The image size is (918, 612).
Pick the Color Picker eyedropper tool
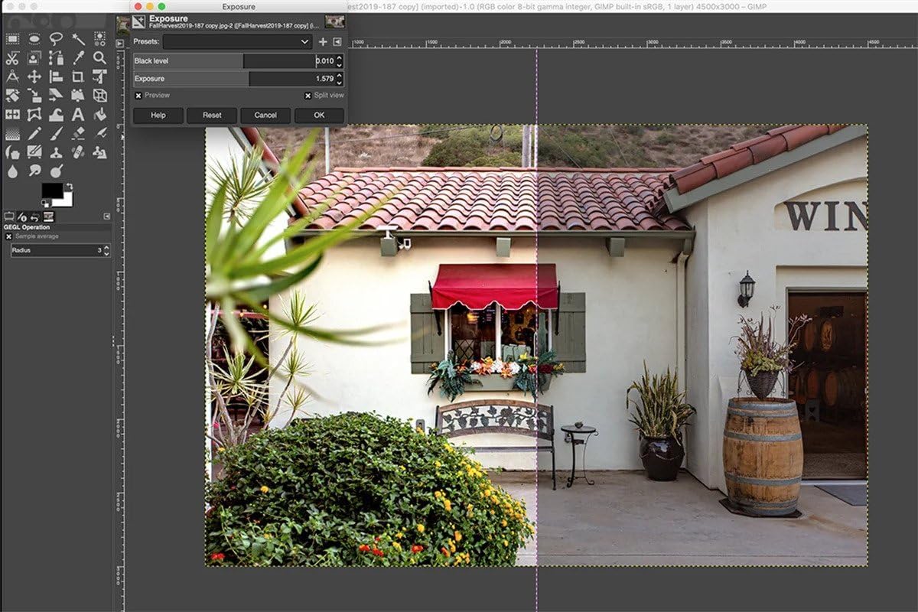click(x=78, y=57)
